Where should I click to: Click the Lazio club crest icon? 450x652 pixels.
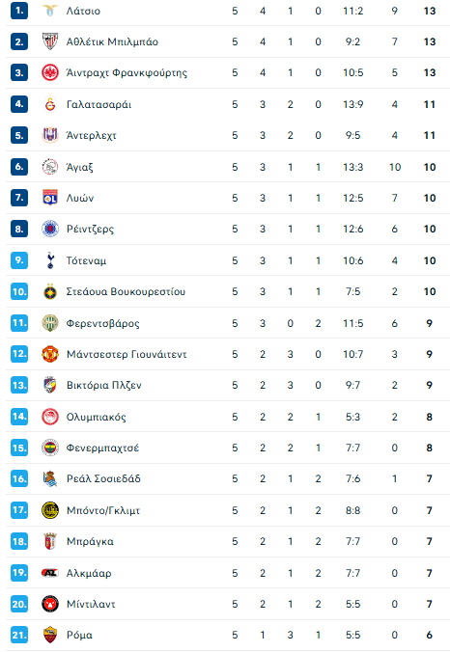tap(50, 11)
